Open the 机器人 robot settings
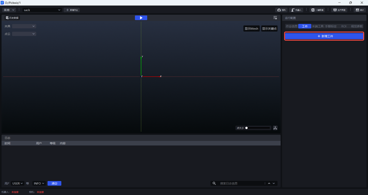 pyautogui.click(x=296, y=10)
